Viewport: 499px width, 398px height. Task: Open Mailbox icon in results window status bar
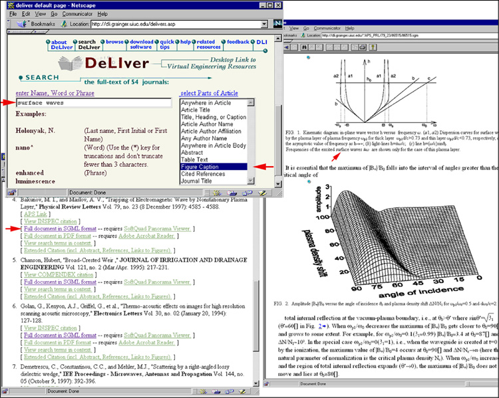216,391
